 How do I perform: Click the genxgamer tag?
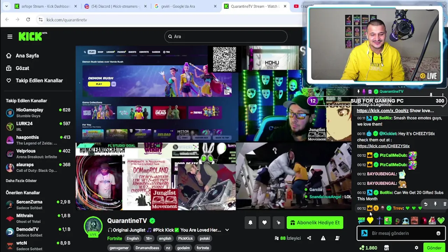(x=119, y=248)
